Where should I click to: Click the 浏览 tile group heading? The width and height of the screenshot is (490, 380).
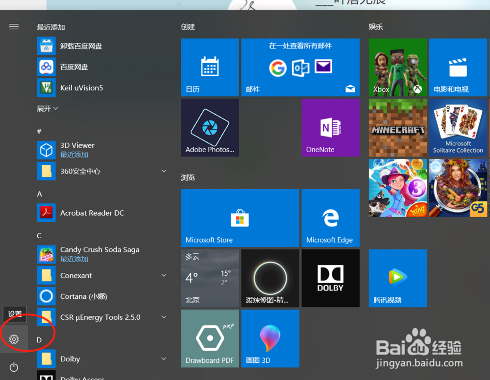click(188, 178)
